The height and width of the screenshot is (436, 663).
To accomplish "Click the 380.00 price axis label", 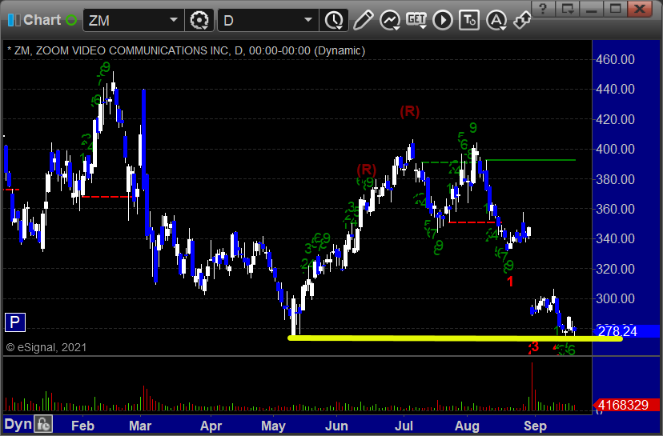I will pos(615,179).
